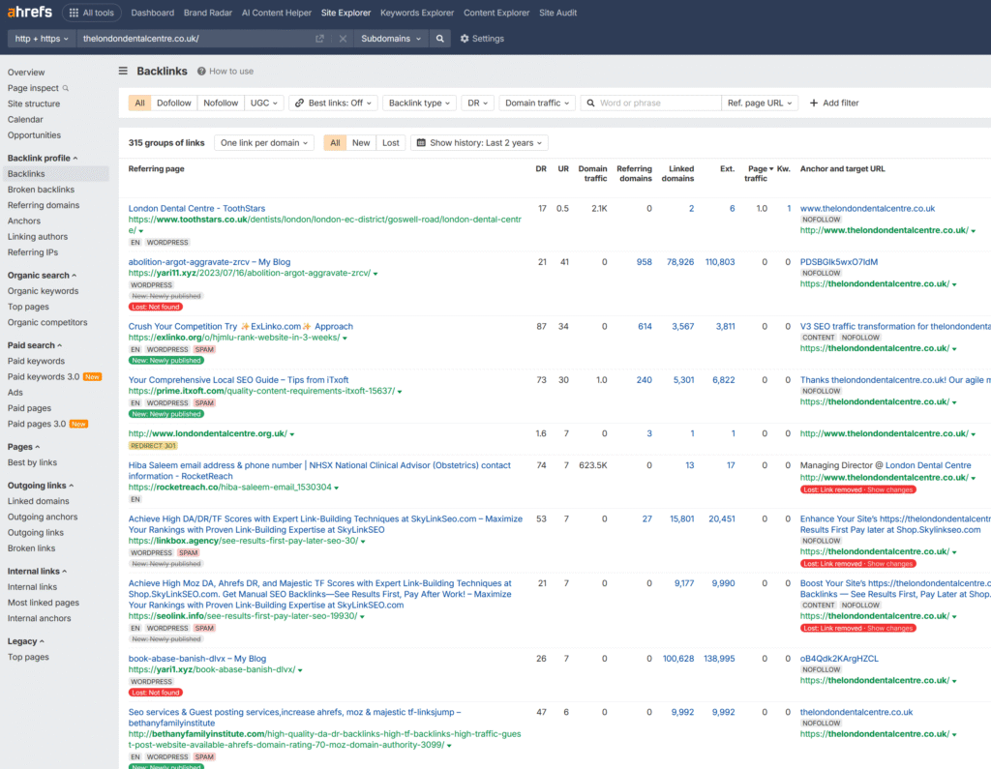The width and height of the screenshot is (991, 769).
Task: Open Best links filter dropdown
Action: click(x=334, y=103)
